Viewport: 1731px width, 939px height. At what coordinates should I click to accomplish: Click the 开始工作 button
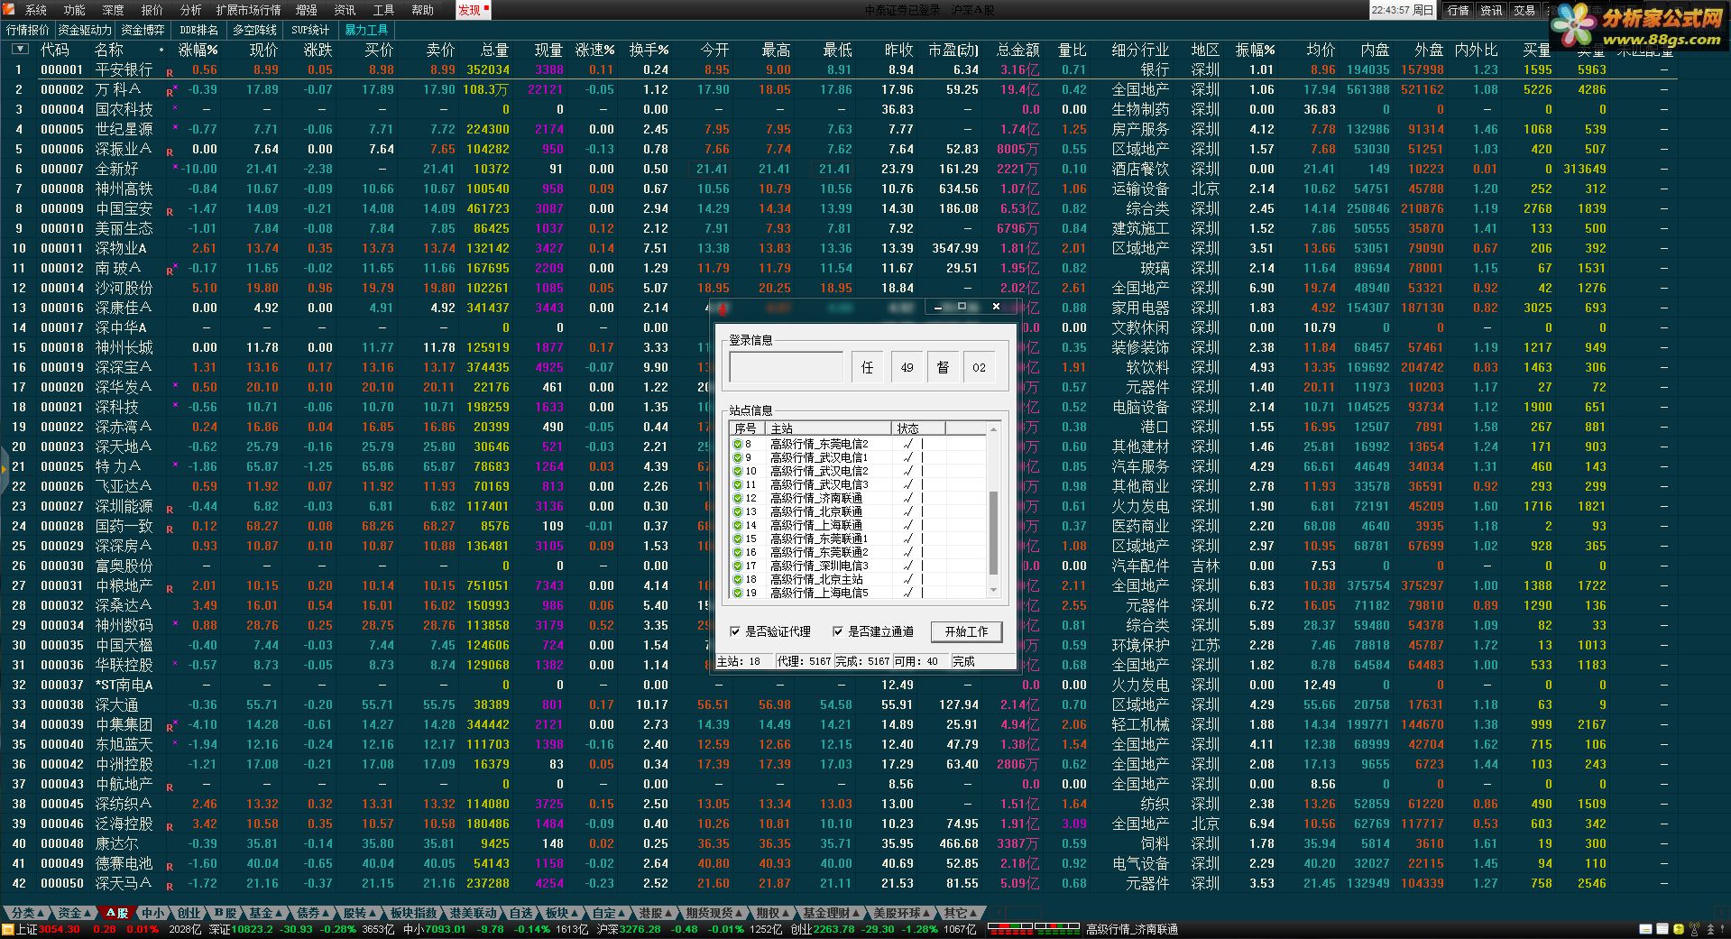[966, 631]
